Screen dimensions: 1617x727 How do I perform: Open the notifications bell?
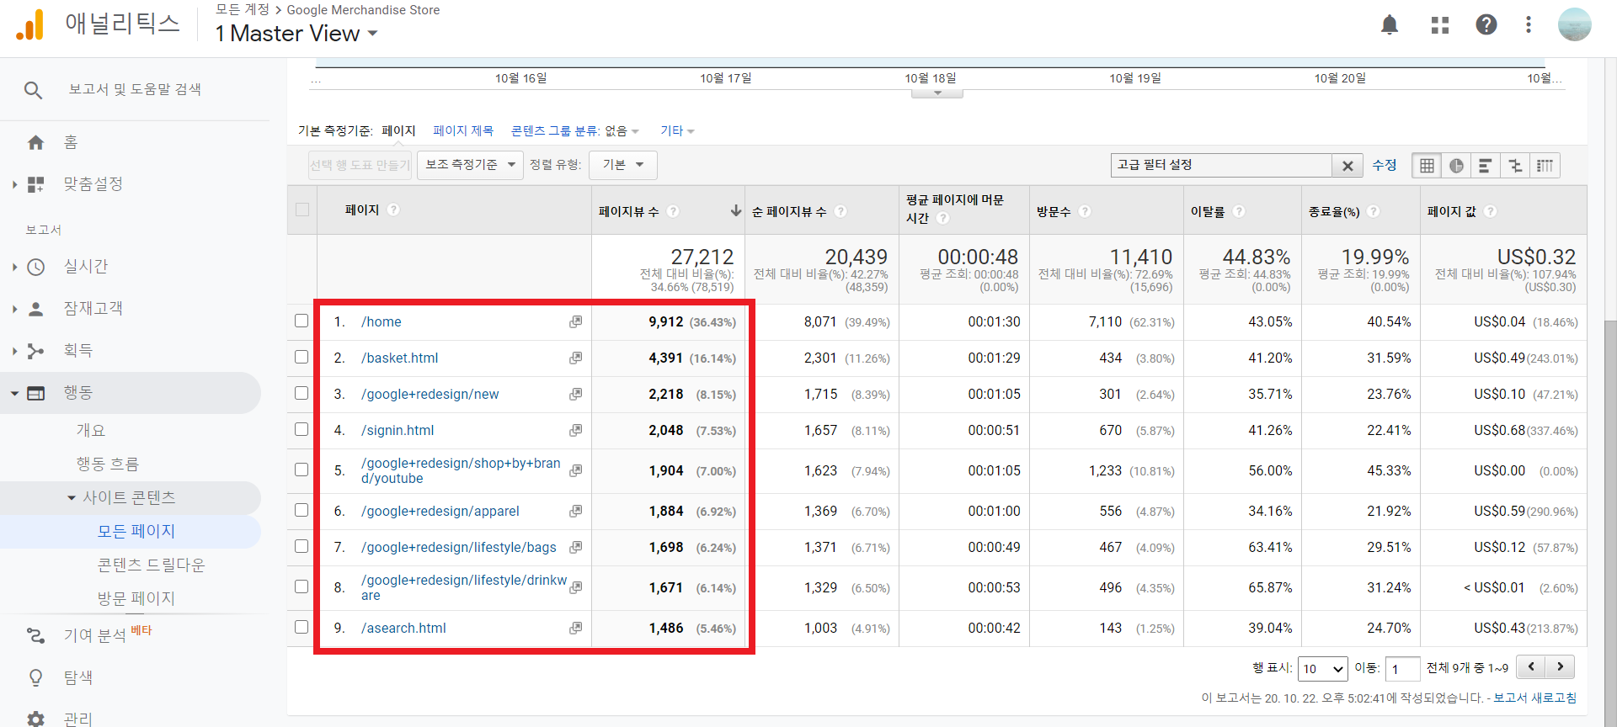tap(1390, 25)
